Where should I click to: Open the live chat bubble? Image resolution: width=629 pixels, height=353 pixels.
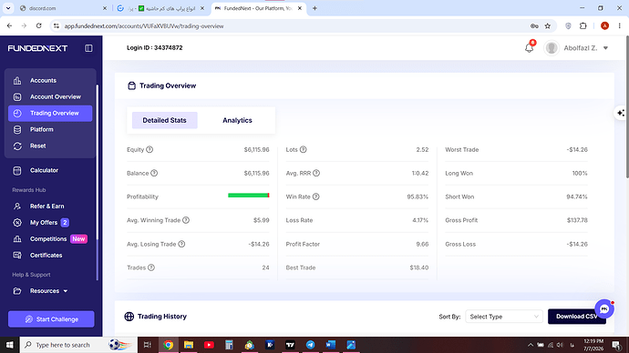point(604,309)
